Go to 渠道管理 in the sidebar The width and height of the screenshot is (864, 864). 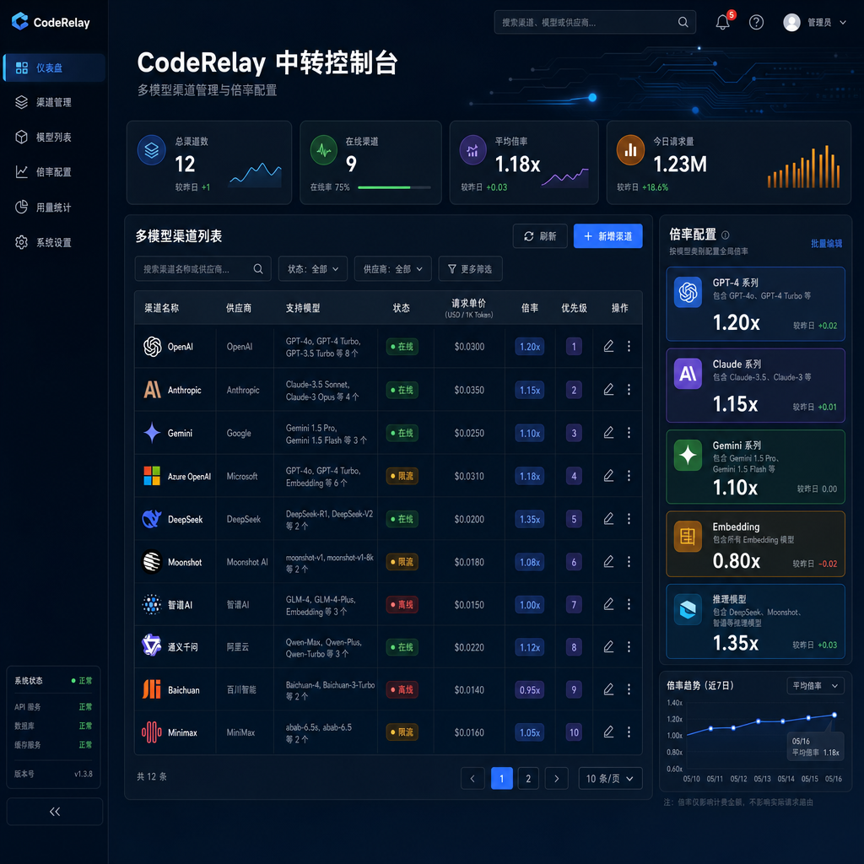pos(54,102)
